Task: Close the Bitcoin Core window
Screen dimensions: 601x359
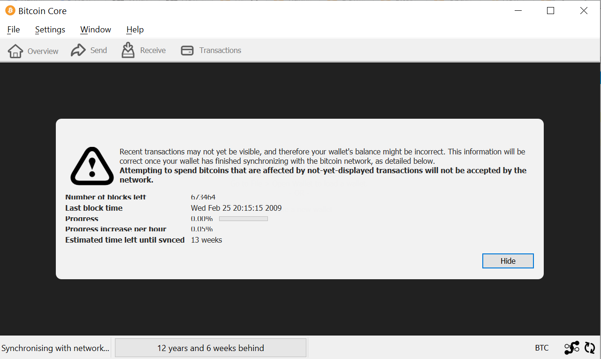Action: tap(584, 10)
